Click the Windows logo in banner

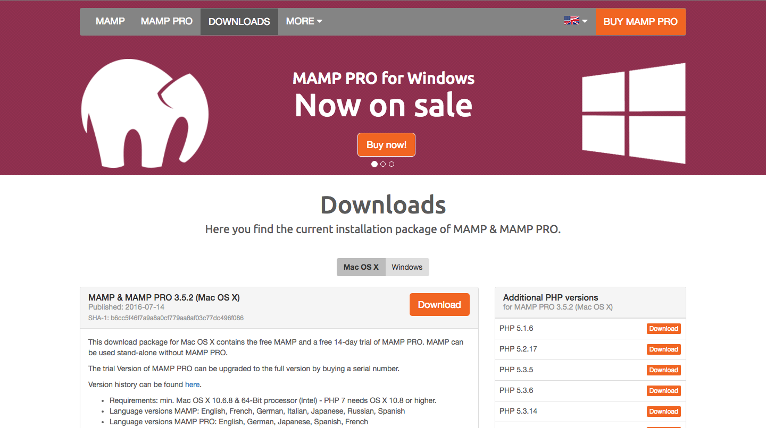point(634,113)
